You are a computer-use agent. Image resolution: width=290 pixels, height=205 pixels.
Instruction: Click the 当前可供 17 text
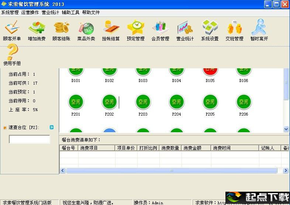tap(23, 83)
